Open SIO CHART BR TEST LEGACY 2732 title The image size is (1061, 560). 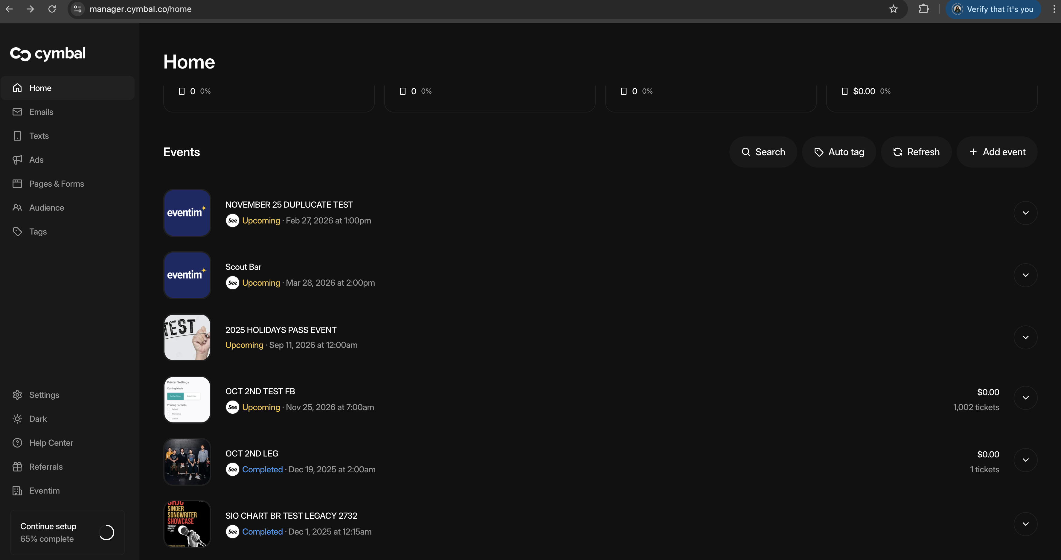pyautogui.click(x=291, y=516)
